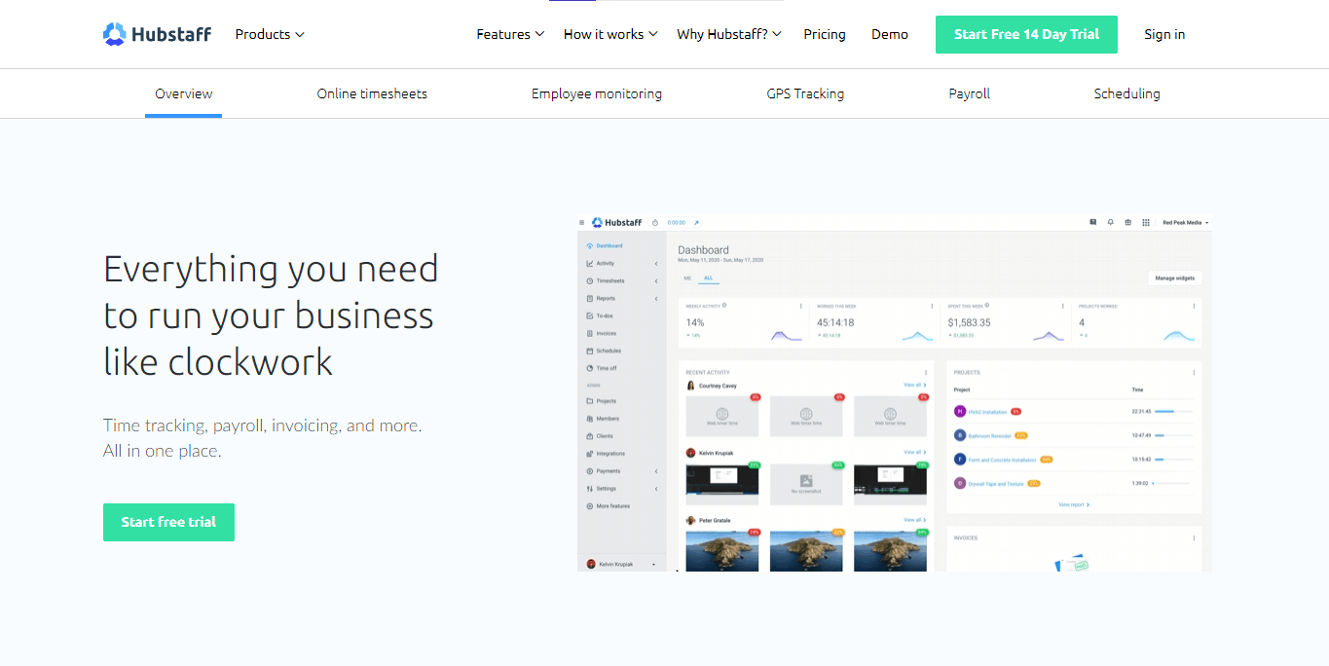Open the three-dot menu on the Projects panel

(1195, 372)
